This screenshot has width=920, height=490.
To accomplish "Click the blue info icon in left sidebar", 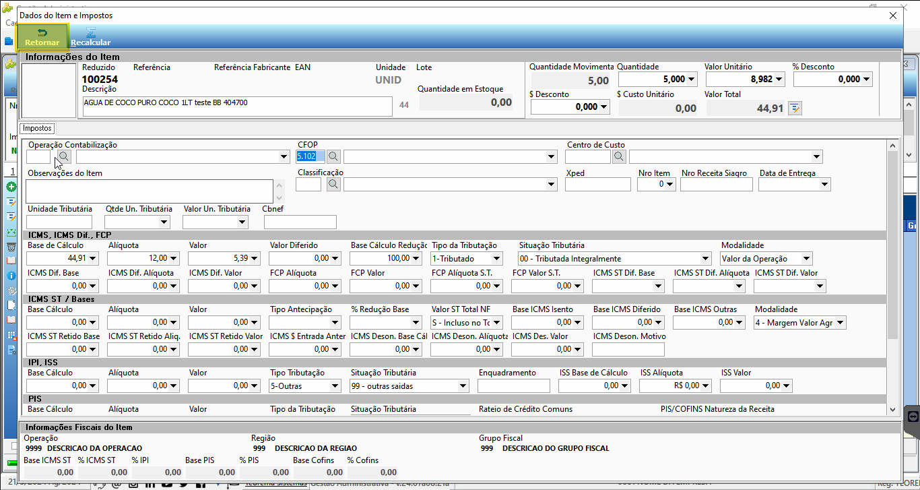I will pos(11,276).
